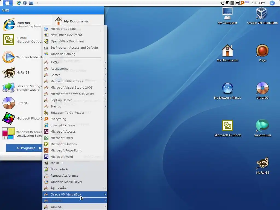The image size is (280, 210).
Task: Open My Computer desktop icon
Action: coord(227,16)
